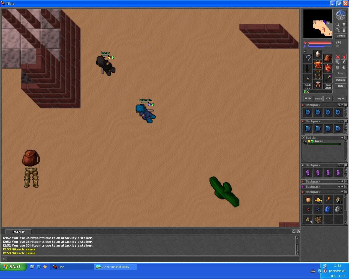Open the Help window
Screen dimensions: 349x279
pyautogui.click(x=341, y=86)
